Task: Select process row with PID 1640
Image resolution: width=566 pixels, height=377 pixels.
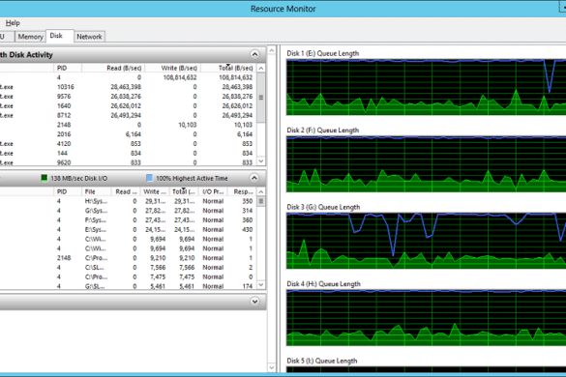Action: click(128, 105)
